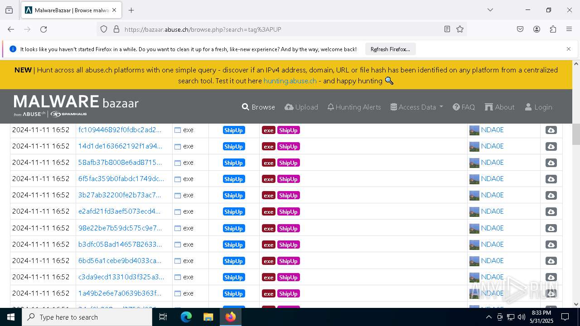Expand the list all tabs chevron
Image resolution: width=580 pixels, height=326 pixels.
(490, 10)
